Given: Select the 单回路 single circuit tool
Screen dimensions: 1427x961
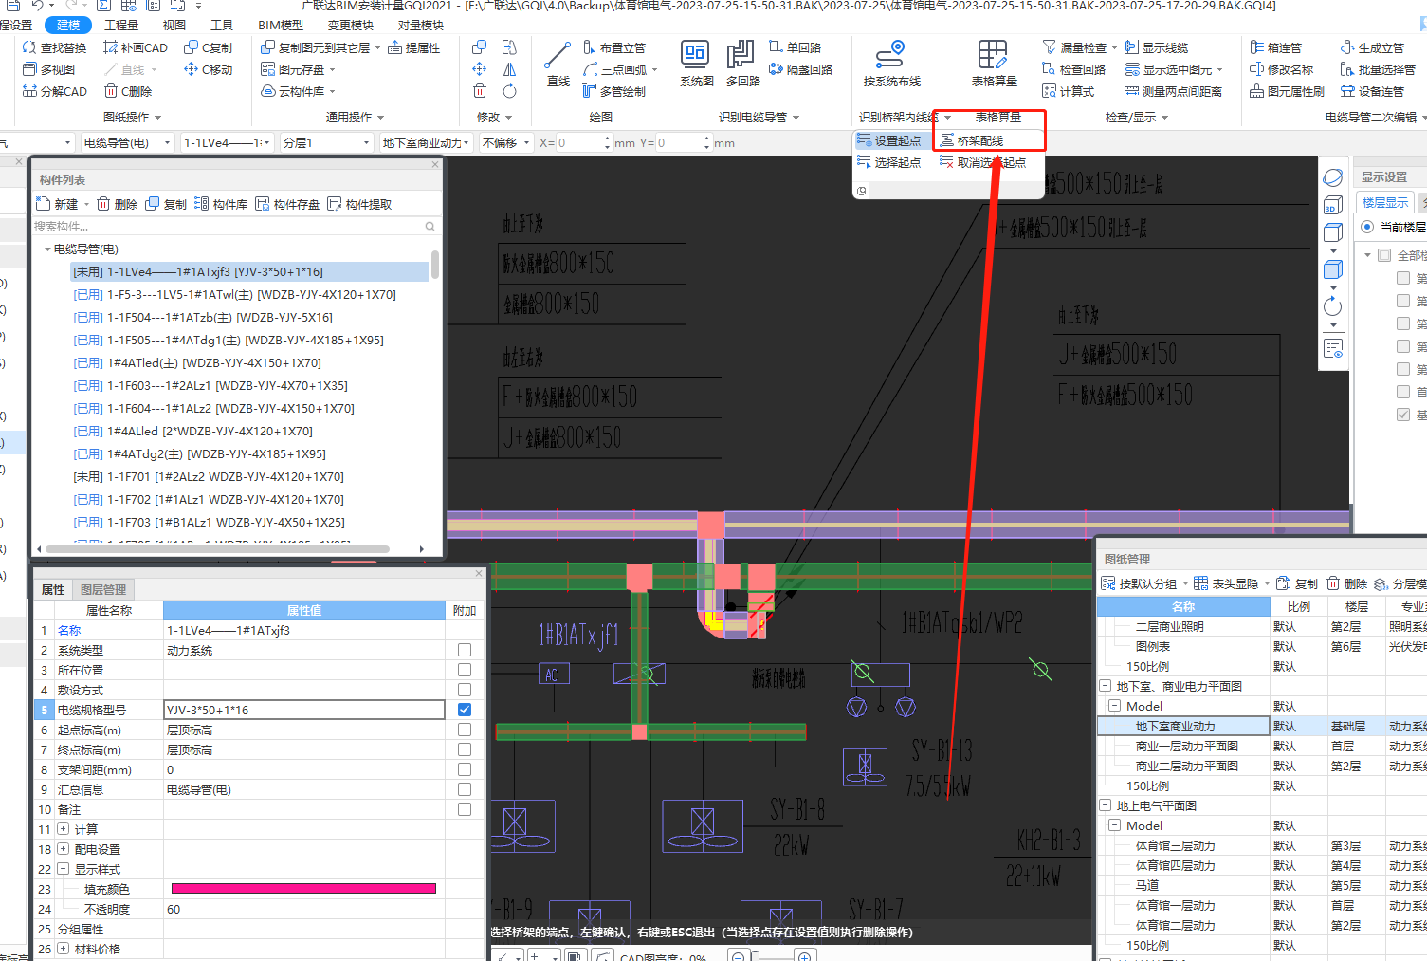Looking at the screenshot, I should pyautogui.click(x=796, y=47).
